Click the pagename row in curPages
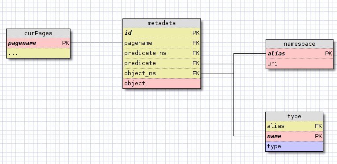This screenshot has height=164, width=337. [x=38, y=43]
